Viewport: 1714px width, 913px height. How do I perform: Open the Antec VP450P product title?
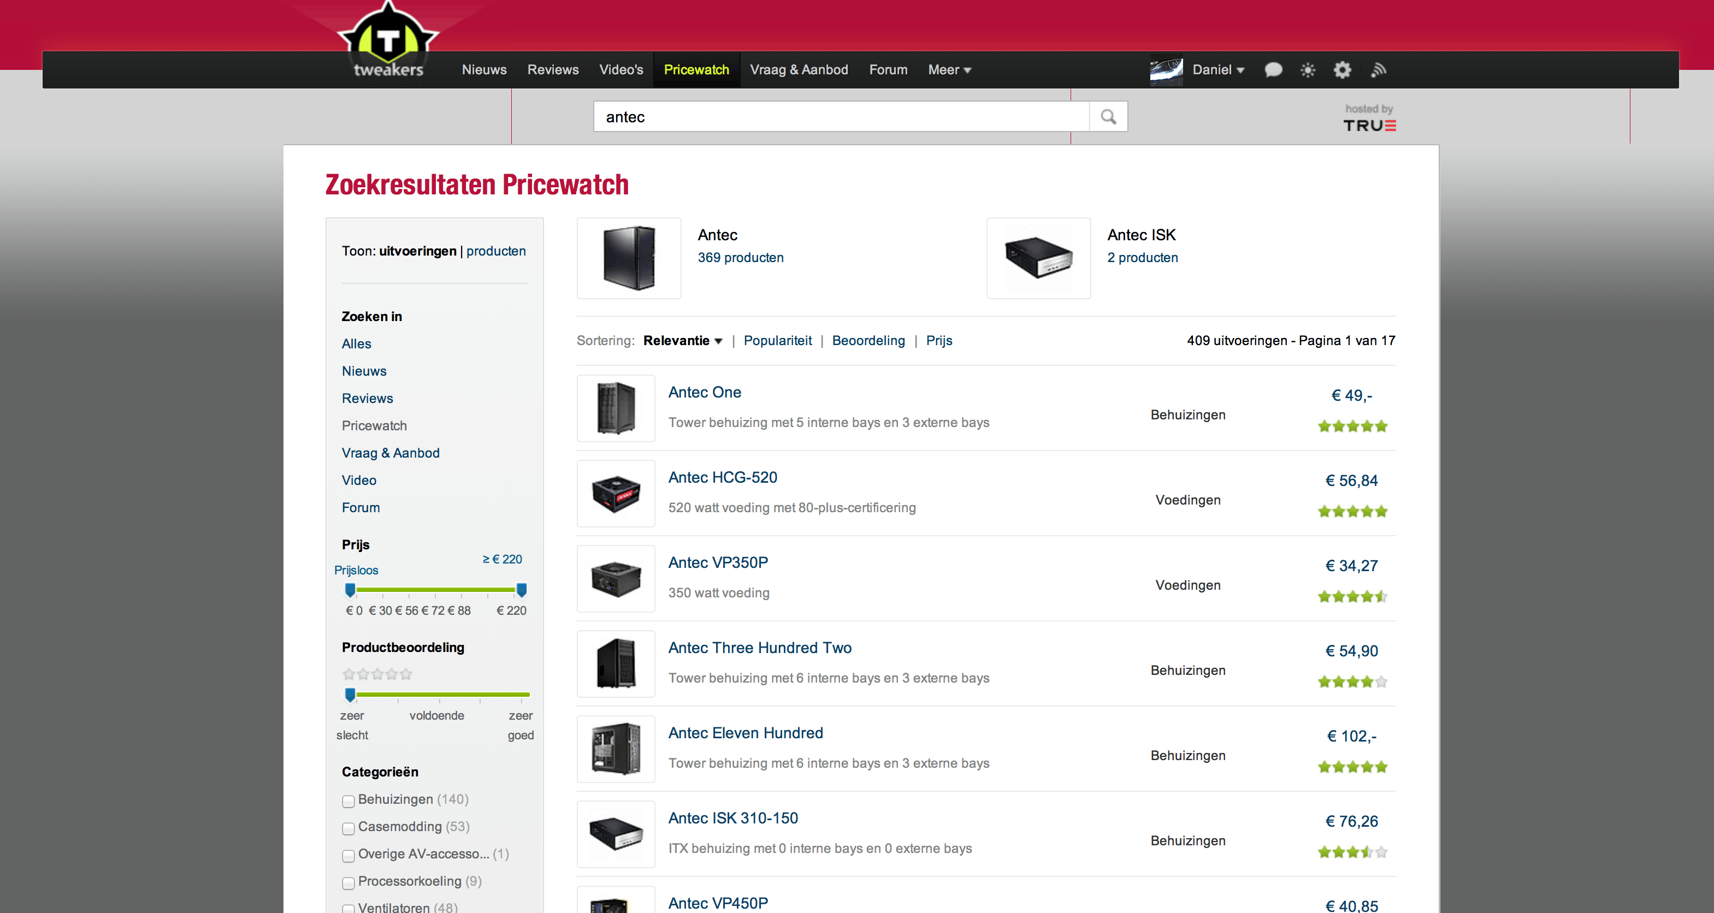[718, 903]
